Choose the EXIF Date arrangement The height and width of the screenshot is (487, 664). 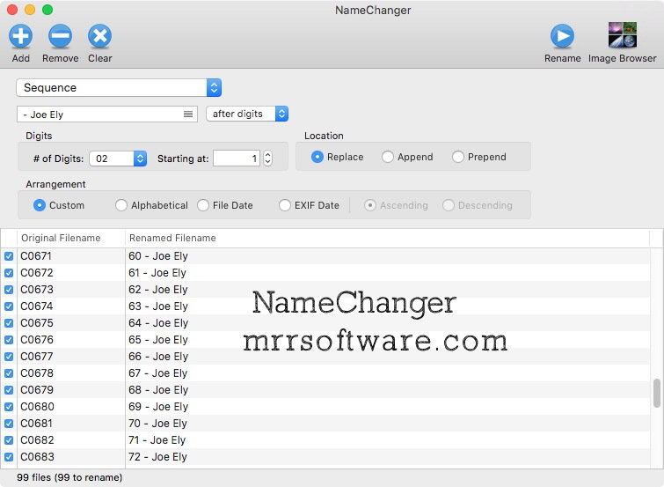[285, 205]
